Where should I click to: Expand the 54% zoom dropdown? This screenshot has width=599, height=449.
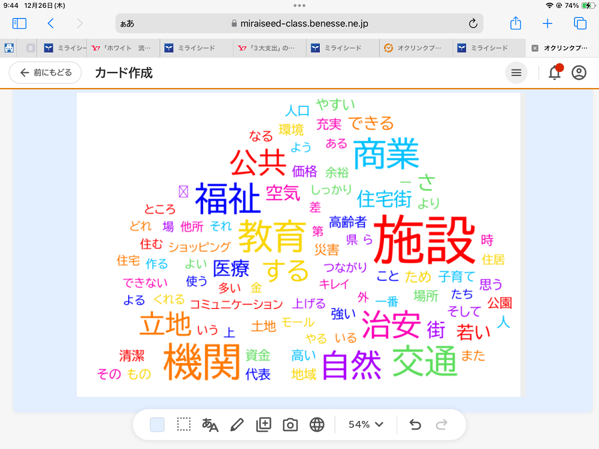pyautogui.click(x=366, y=424)
